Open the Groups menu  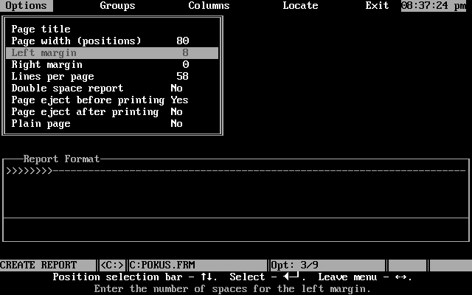click(x=117, y=6)
